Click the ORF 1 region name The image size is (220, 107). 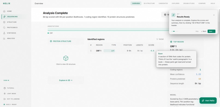click(x=99, y=51)
